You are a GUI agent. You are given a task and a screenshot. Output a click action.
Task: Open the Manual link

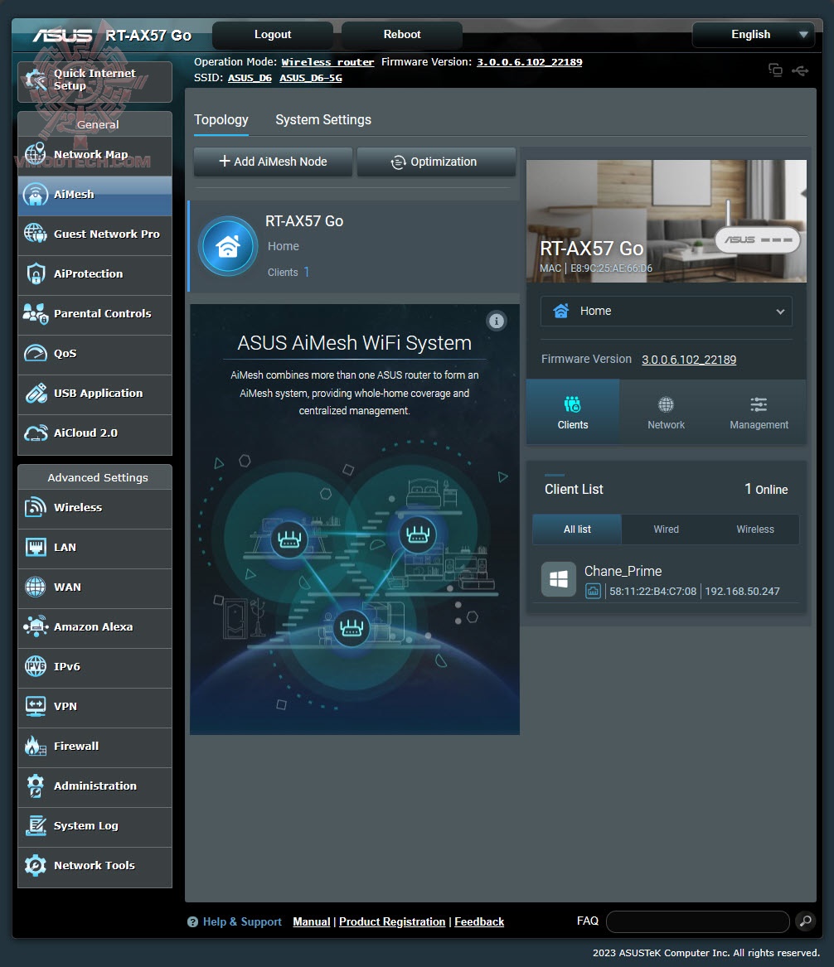pyautogui.click(x=312, y=921)
